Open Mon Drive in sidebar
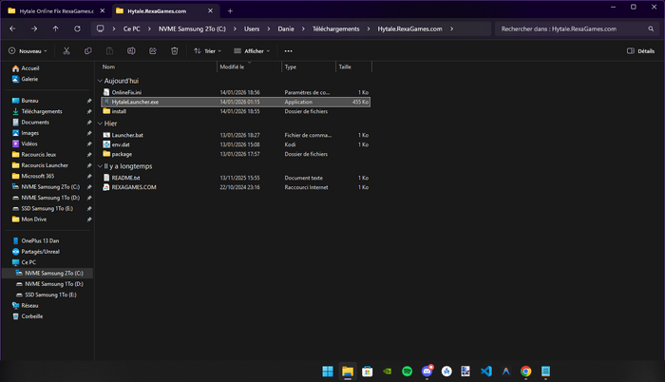The height and width of the screenshot is (382, 665). pos(34,220)
